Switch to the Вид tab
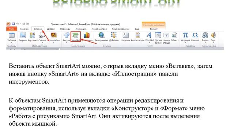Viewport: 234px width, 132px height. click(x=136, y=29)
